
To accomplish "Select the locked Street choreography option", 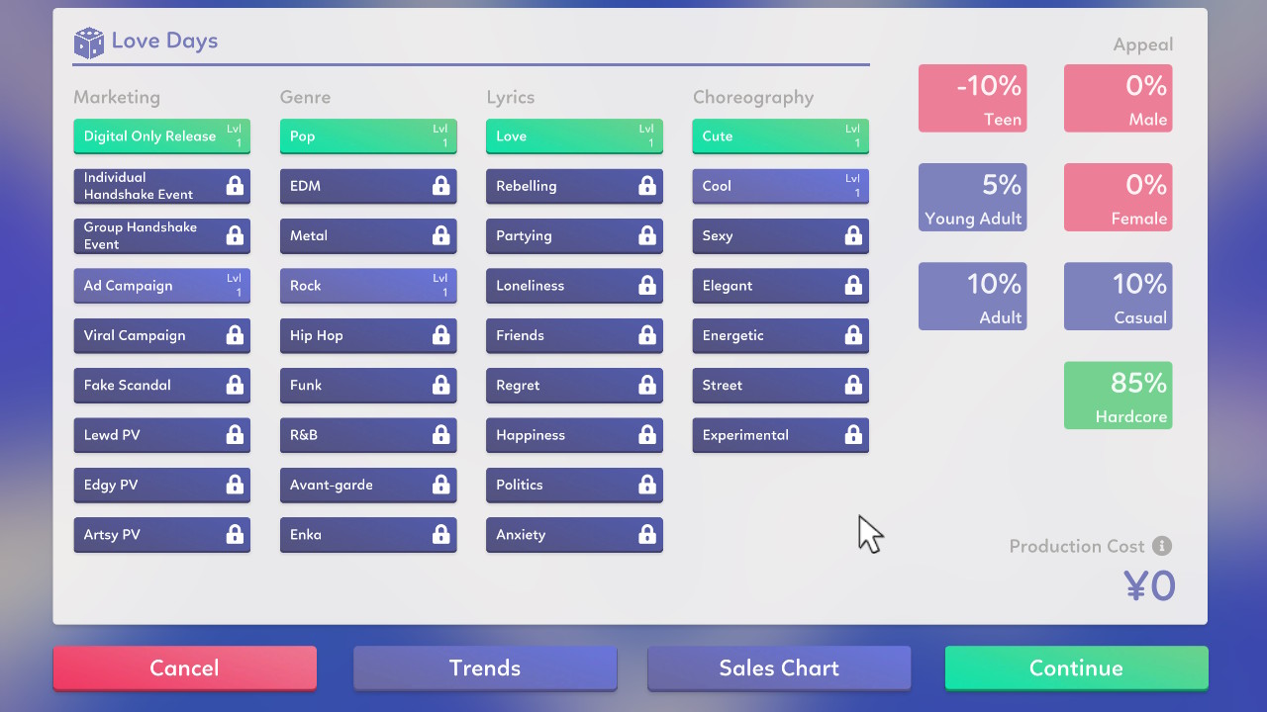I will 781,385.
